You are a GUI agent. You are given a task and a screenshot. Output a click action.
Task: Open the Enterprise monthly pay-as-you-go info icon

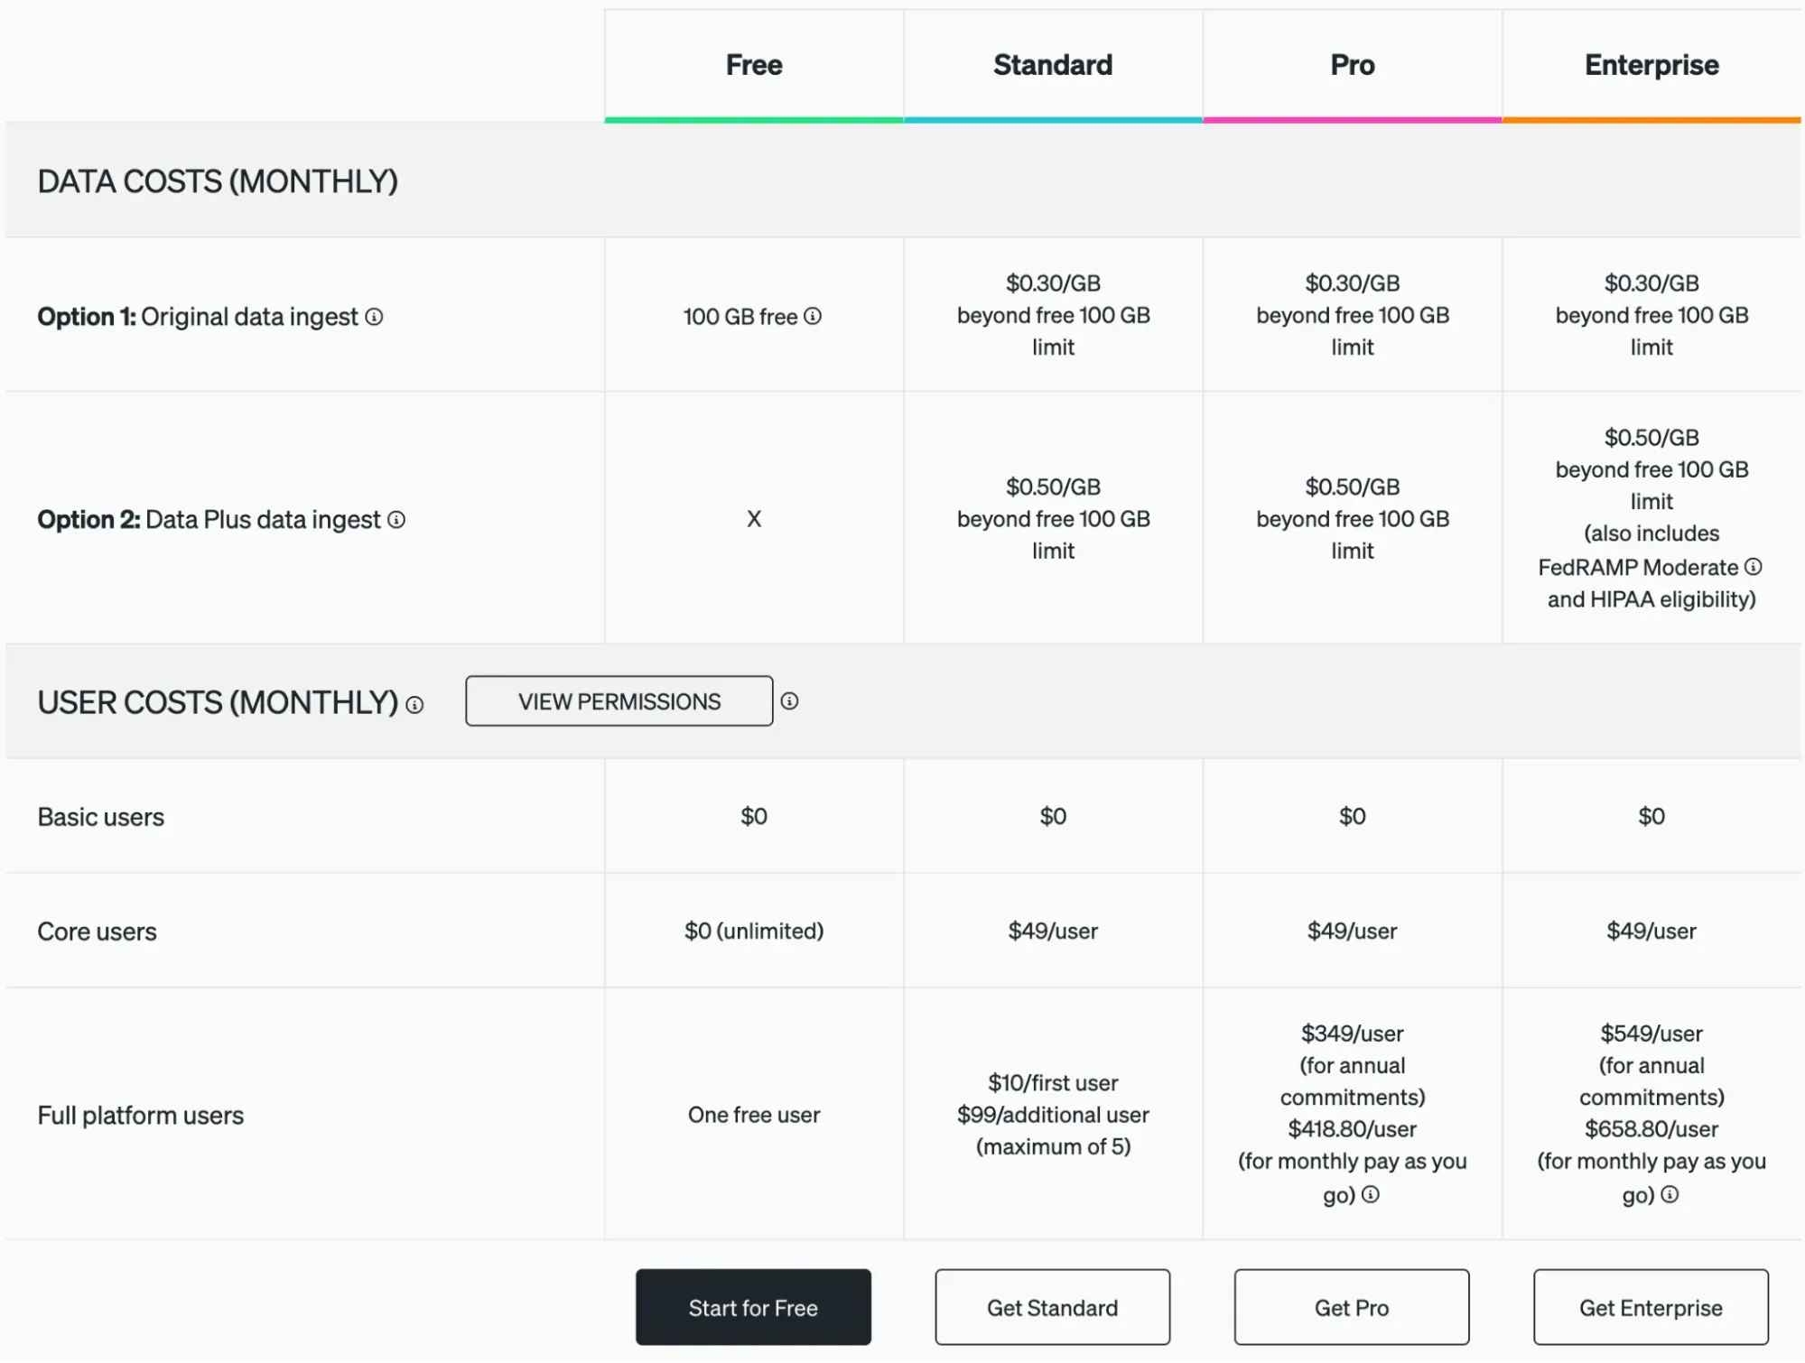coord(1670,1195)
